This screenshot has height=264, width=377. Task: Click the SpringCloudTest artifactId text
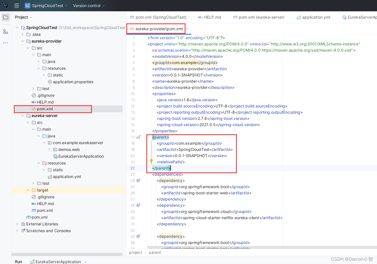coord(194,149)
